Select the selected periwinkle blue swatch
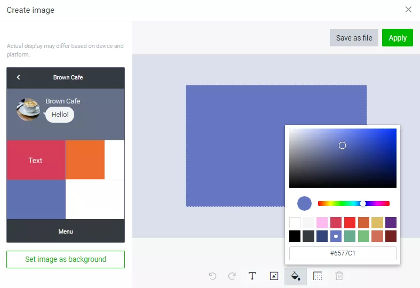 click(336, 236)
